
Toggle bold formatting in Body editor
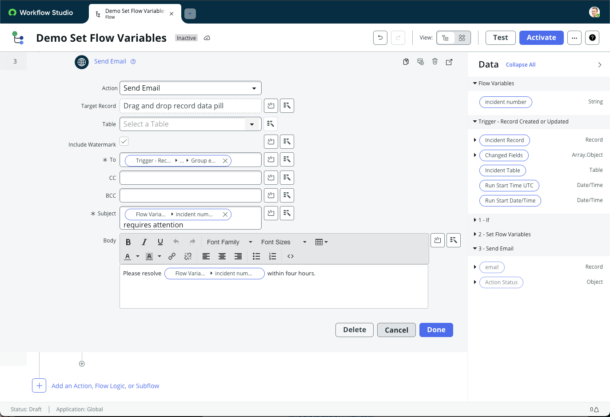click(x=128, y=242)
